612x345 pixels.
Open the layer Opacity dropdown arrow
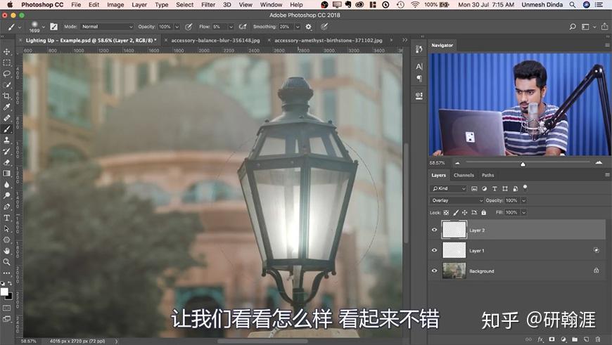click(524, 200)
